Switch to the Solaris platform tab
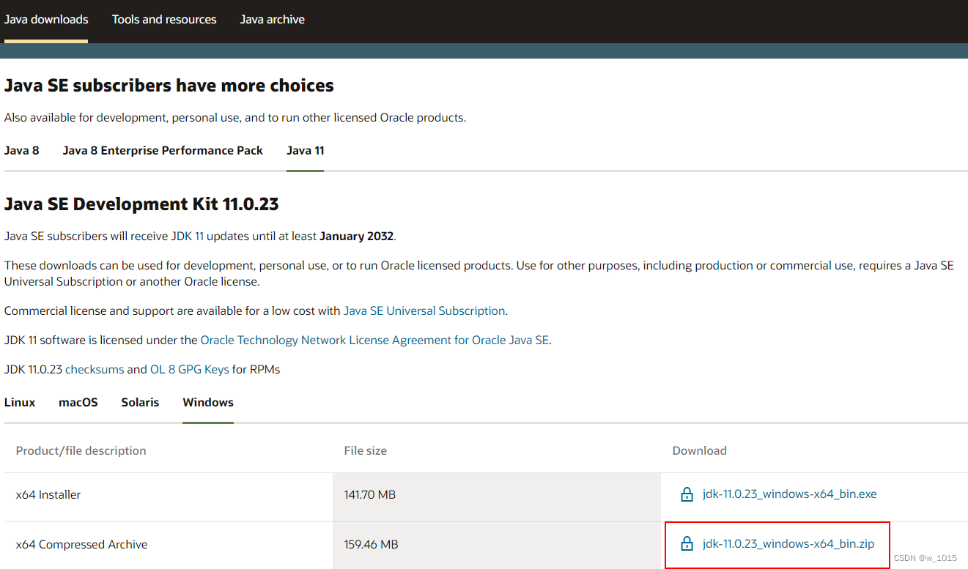This screenshot has height=569, width=968. click(x=141, y=403)
